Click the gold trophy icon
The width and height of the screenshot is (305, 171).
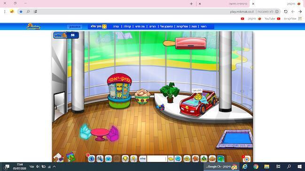coord(125,159)
